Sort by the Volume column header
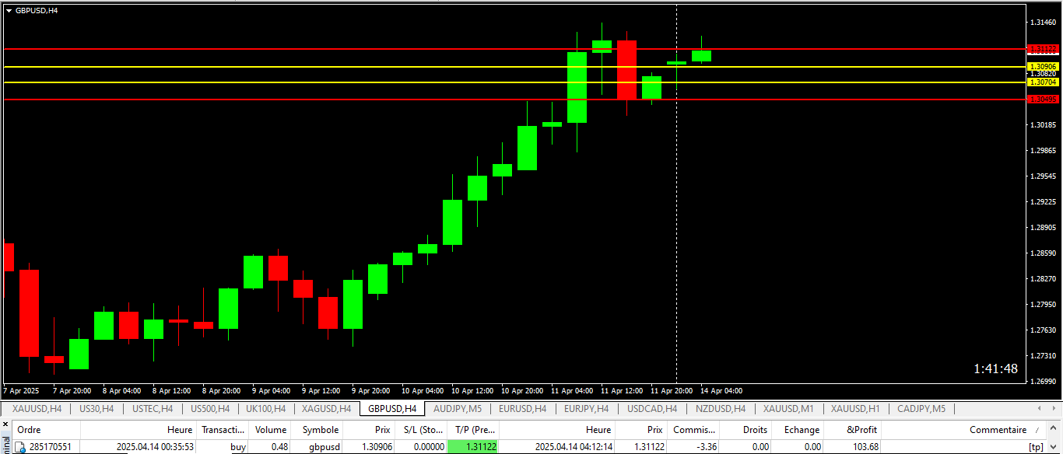The image size is (1063, 454). click(271, 430)
